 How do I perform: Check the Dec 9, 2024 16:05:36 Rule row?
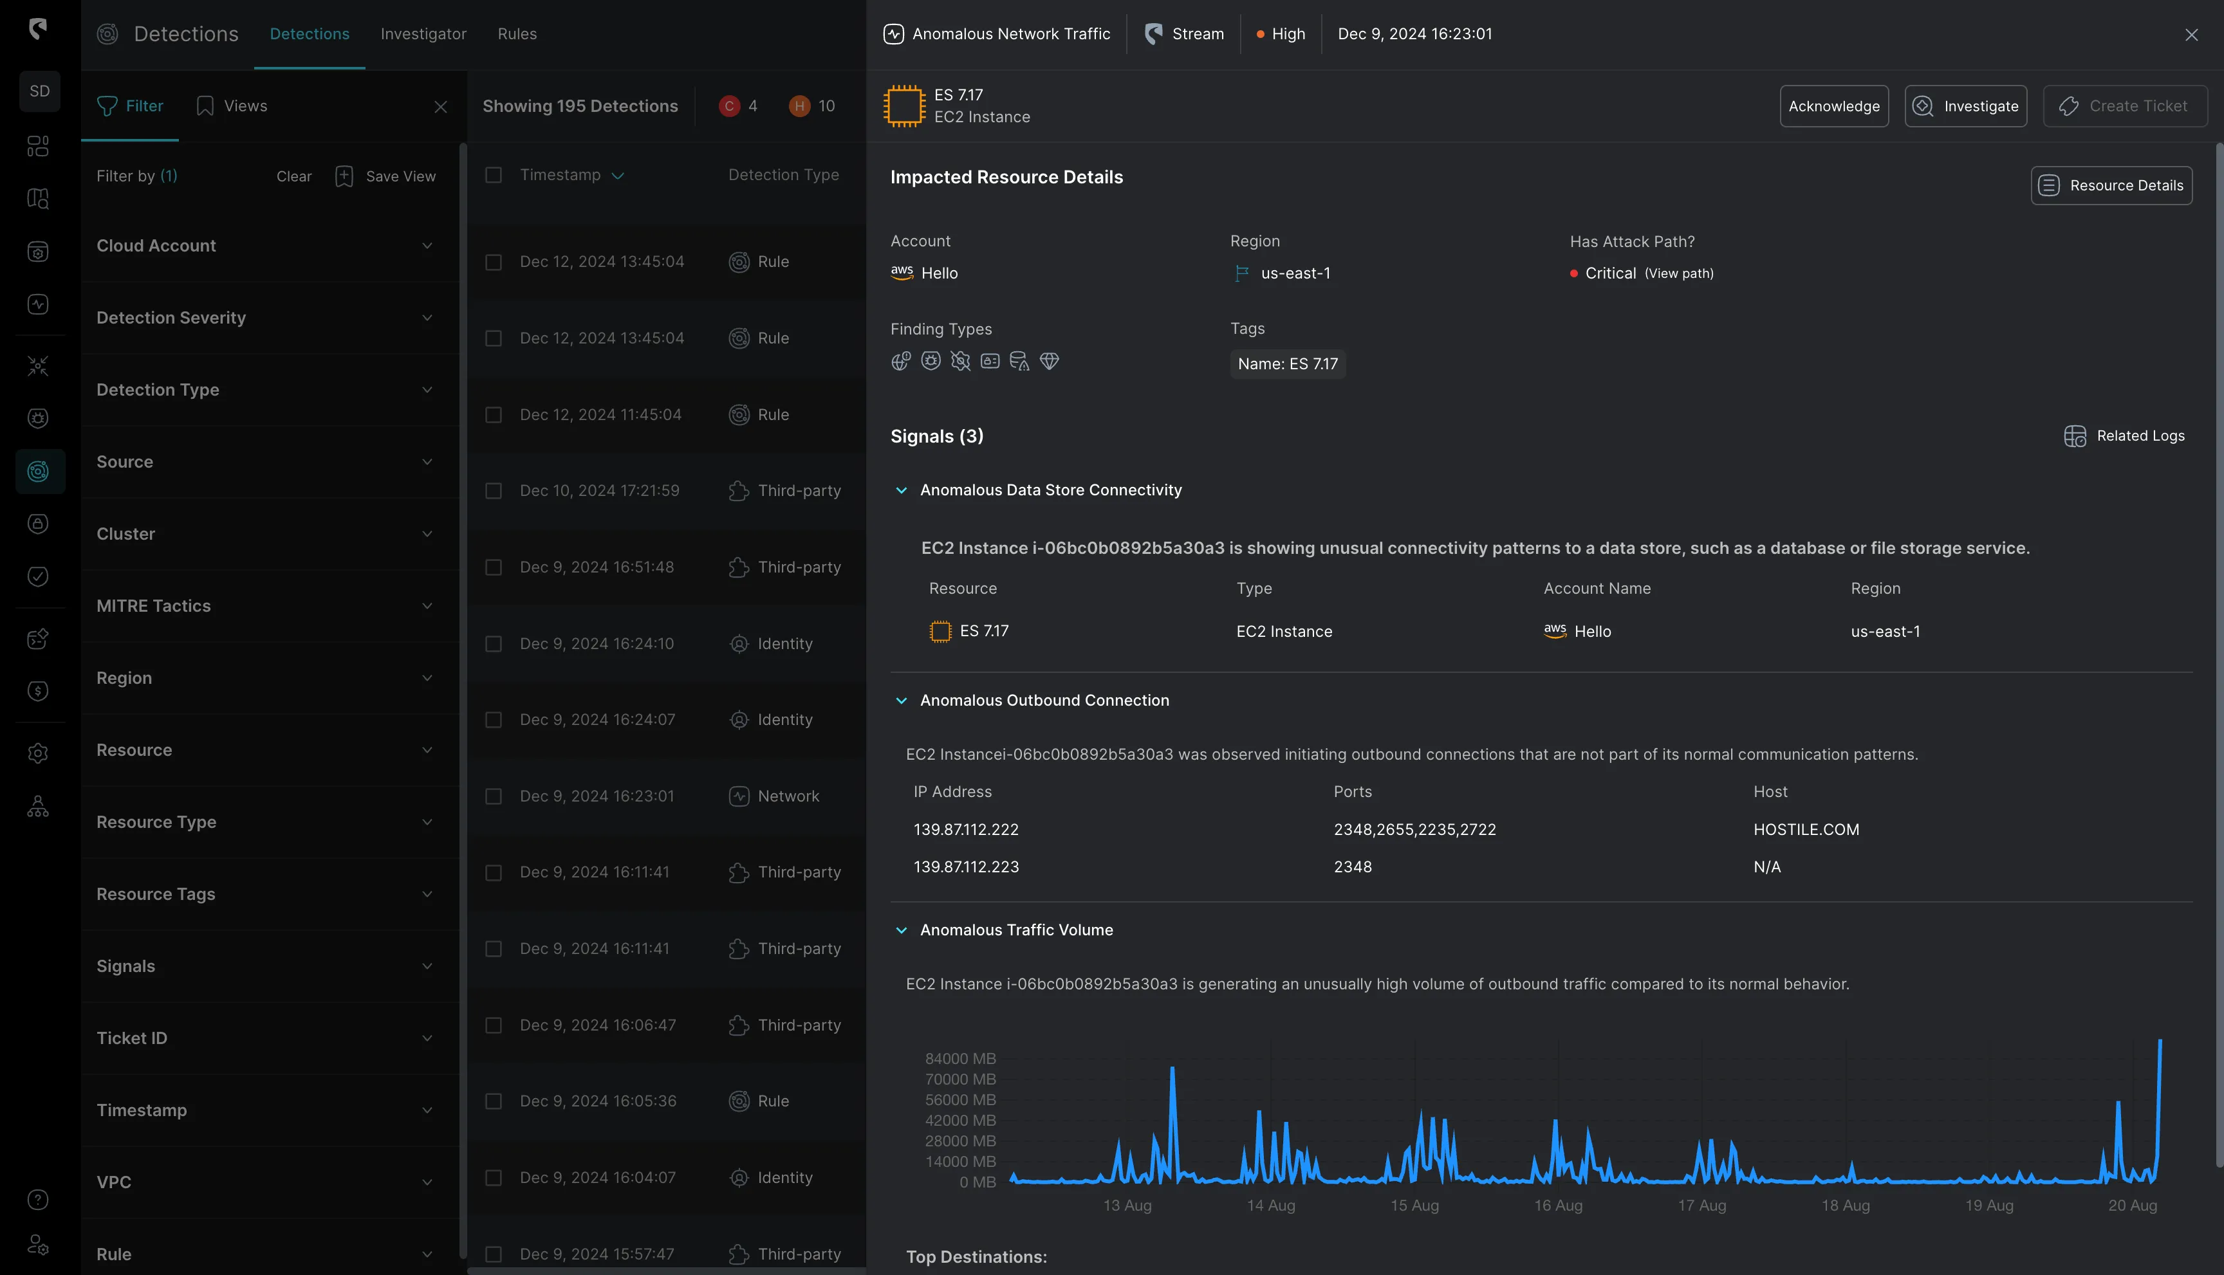tap(494, 1101)
